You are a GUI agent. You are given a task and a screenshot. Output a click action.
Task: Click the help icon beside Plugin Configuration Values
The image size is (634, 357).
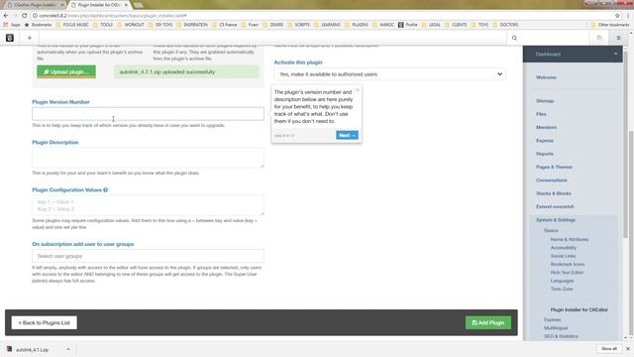(x=106, y=189)
